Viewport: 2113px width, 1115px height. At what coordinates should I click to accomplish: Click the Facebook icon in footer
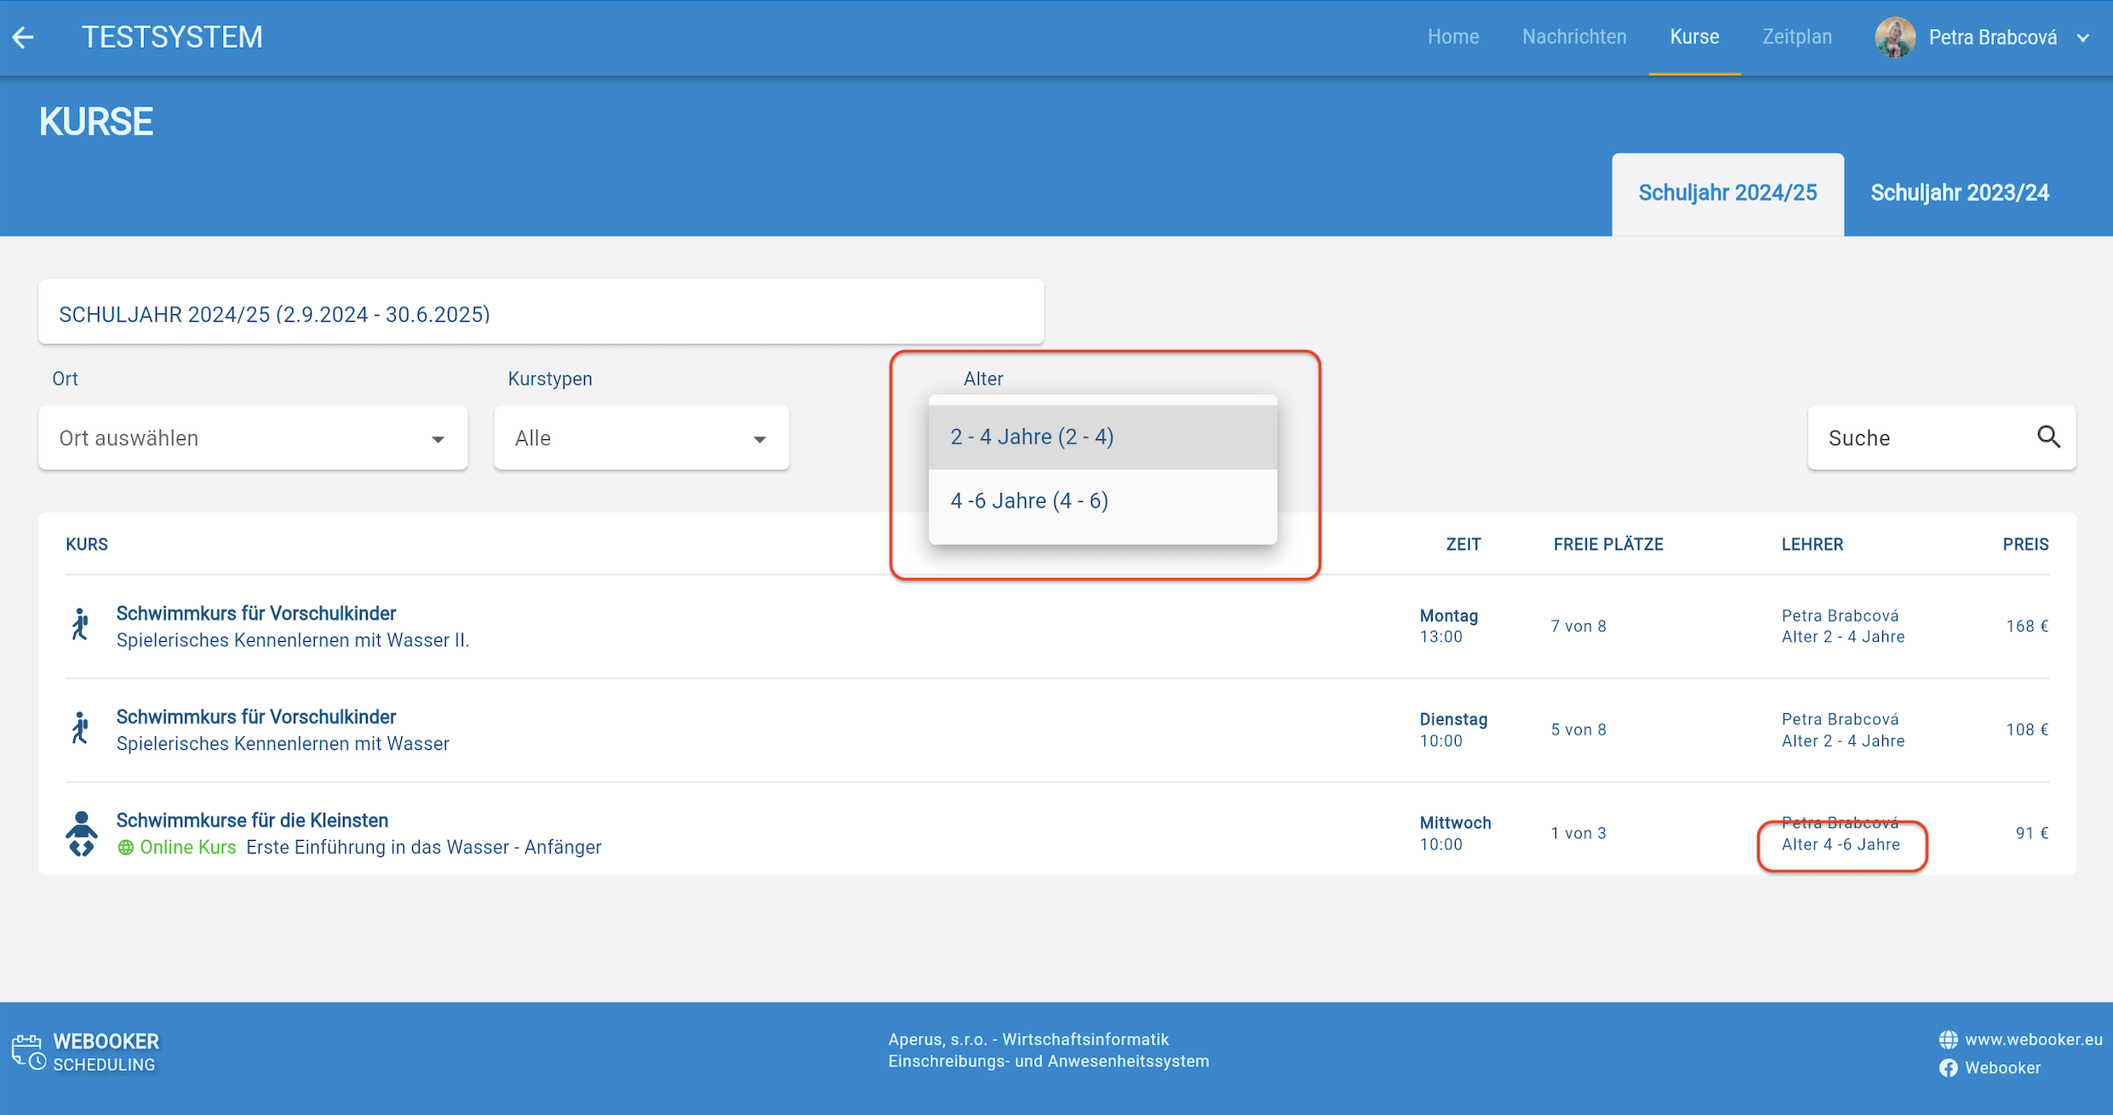click(x=1948, y=1067)
